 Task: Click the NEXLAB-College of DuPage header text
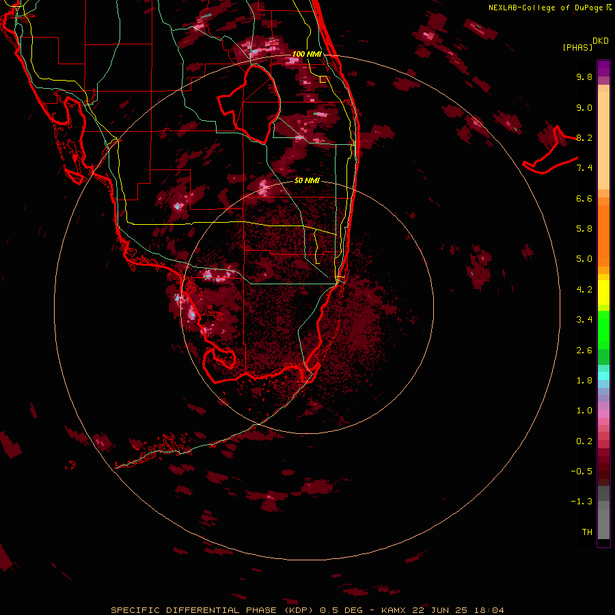coord(549,8)
